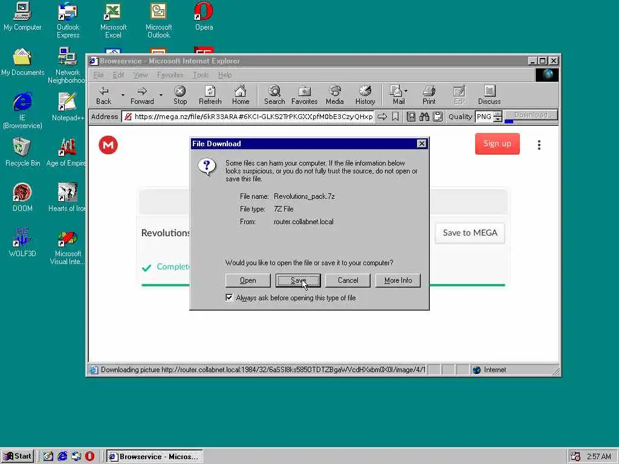The image size is (619, 464).
Task: Click the system tray scheduler icon
Action: click(575, 457)
